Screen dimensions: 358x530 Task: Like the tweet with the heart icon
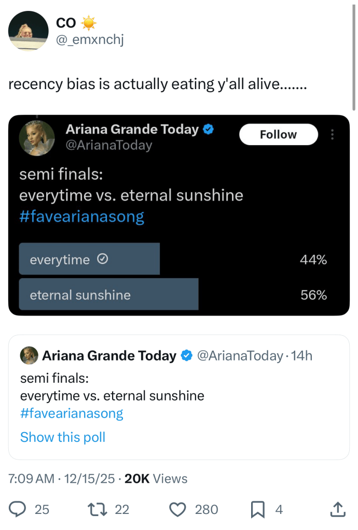(x=178, y=509)
